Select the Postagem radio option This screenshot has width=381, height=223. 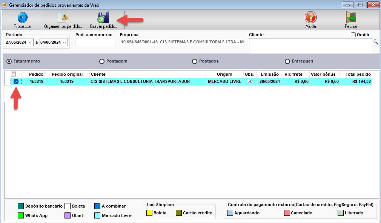(102, 61)
